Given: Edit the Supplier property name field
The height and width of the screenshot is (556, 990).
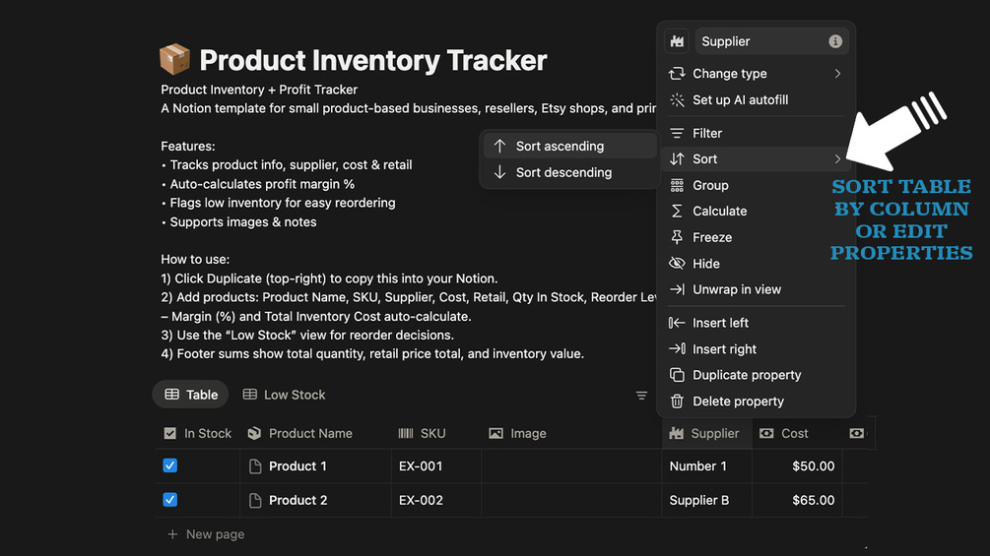Looking at the screenshot, I should [x=759, y=41].
